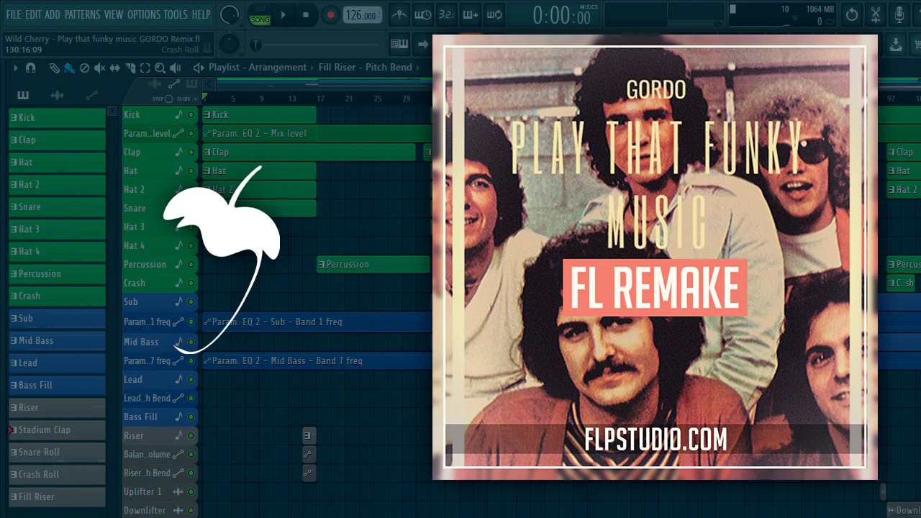921x518 pixels.
Task: Show automation clips with the curve icon in picker
Action: [91, 95]
